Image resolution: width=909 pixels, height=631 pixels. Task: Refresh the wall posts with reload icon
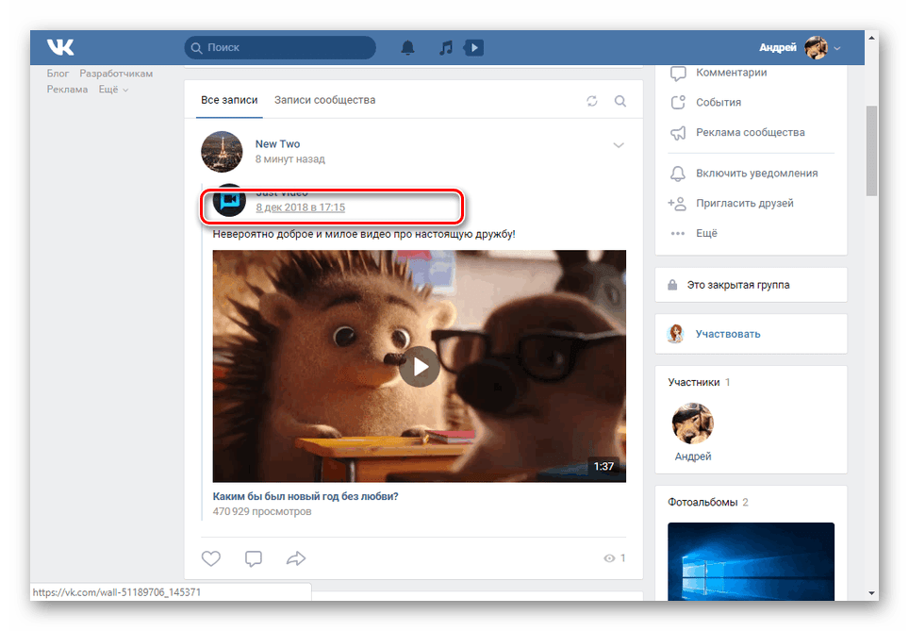(x=591, y=101)
